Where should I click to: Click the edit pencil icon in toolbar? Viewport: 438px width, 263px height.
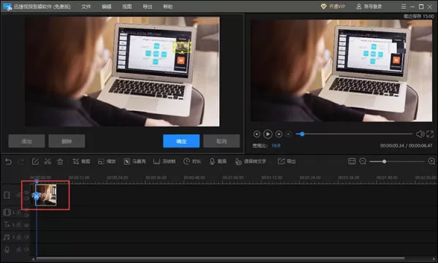click(35, 161)
